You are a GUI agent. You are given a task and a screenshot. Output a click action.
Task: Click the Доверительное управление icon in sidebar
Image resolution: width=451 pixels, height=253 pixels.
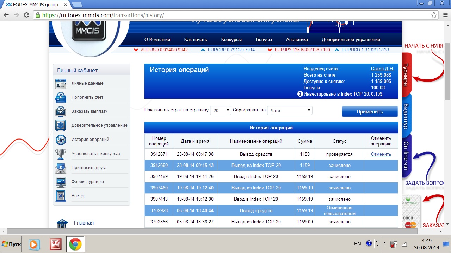coord(61,125)
